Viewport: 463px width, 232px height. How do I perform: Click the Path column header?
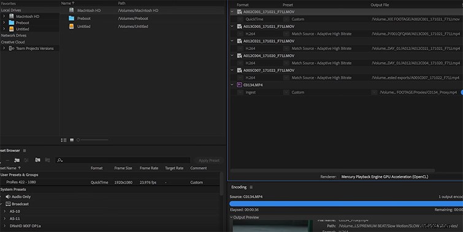click(121, 3)
